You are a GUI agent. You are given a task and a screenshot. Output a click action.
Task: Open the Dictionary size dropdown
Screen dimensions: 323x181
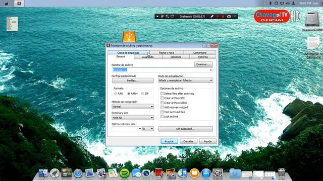click(x=133, y=118)
